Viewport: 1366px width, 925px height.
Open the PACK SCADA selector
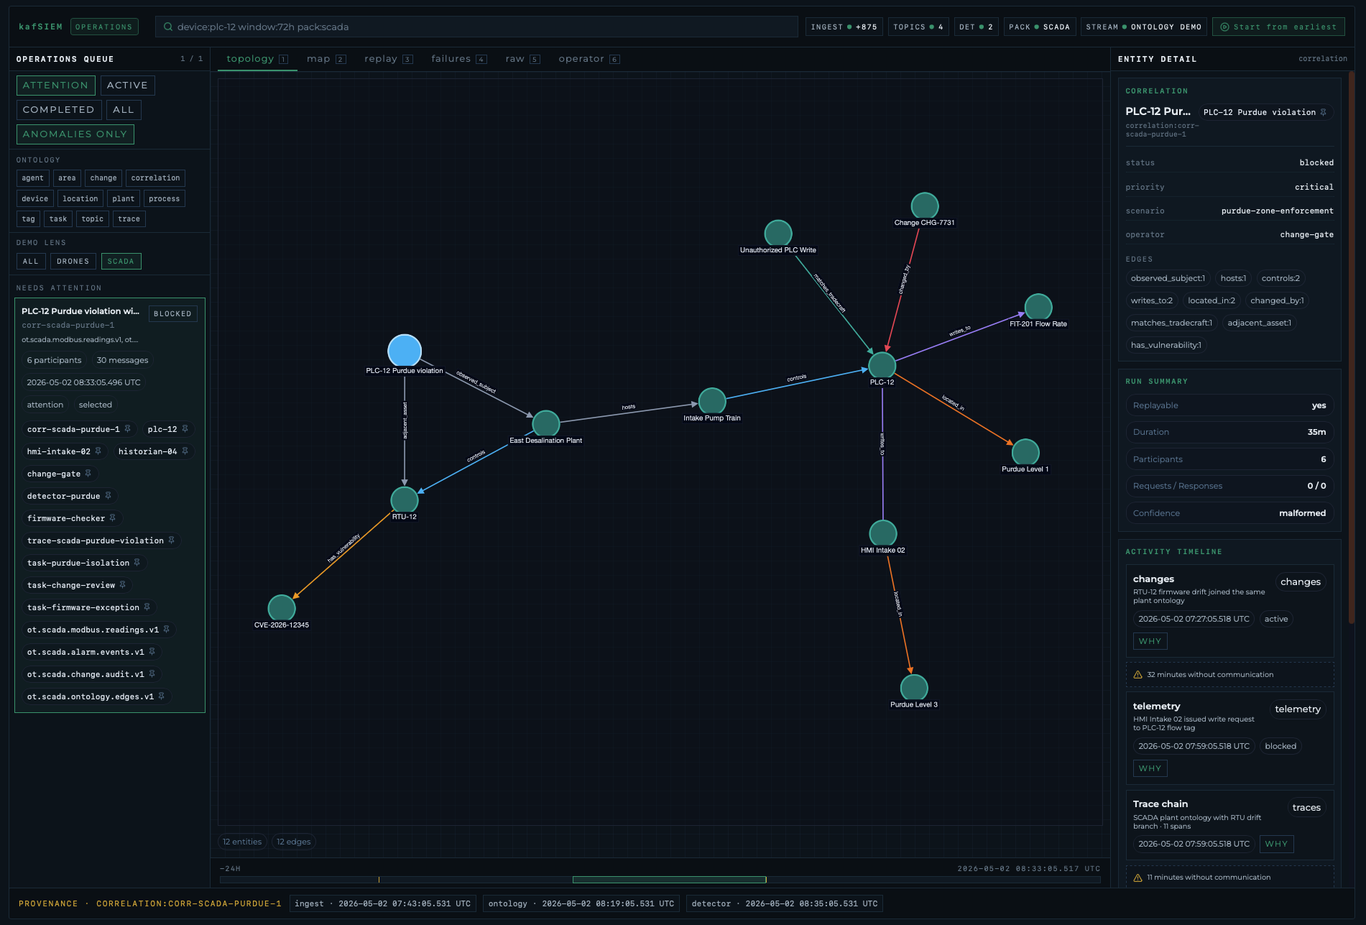tap(1039, 27)
